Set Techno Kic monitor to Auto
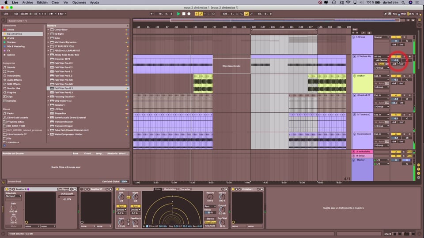The height and width of the screenshot is (238, 424). pos(381,64)
